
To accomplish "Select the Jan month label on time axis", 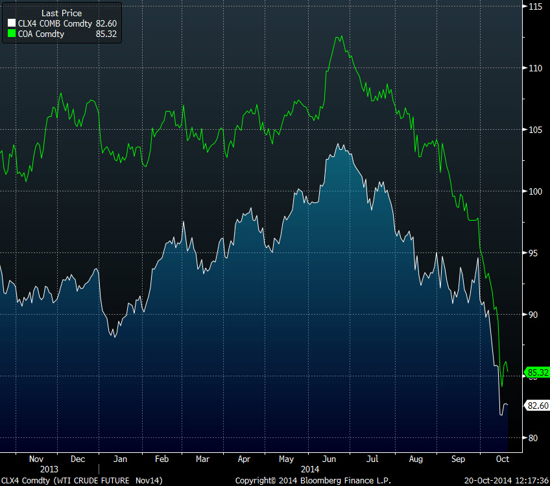I will coord(120,459).
